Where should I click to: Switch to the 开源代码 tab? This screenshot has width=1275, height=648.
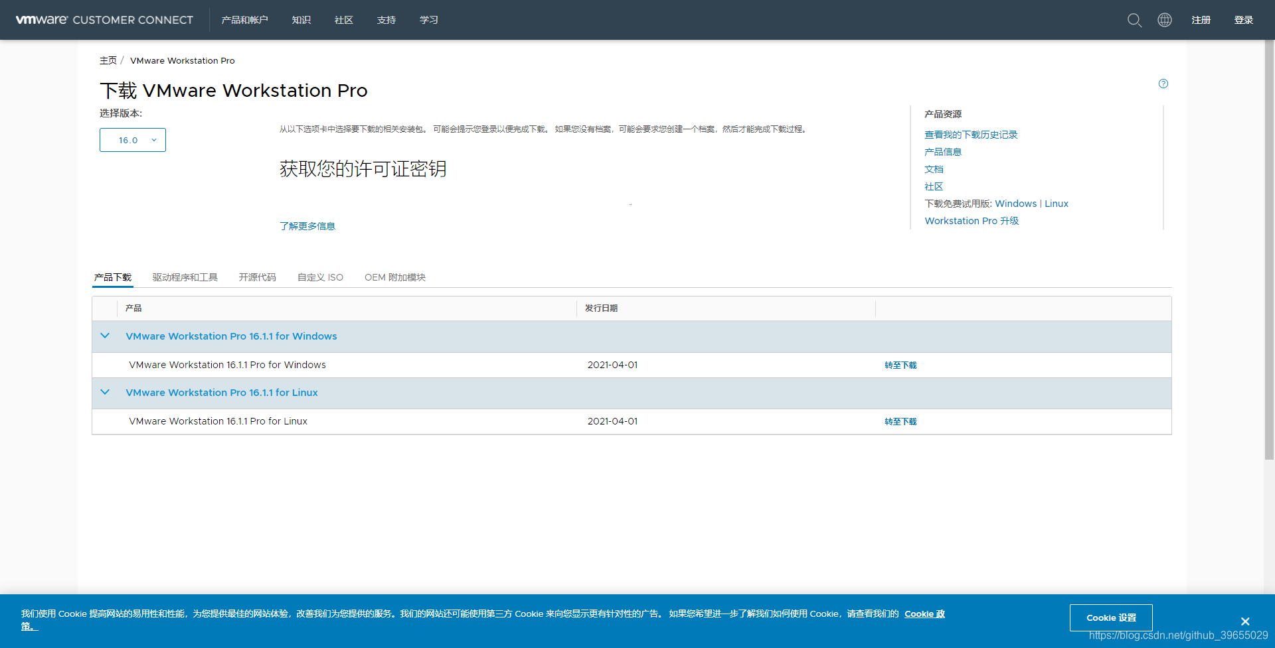(257, 277)
